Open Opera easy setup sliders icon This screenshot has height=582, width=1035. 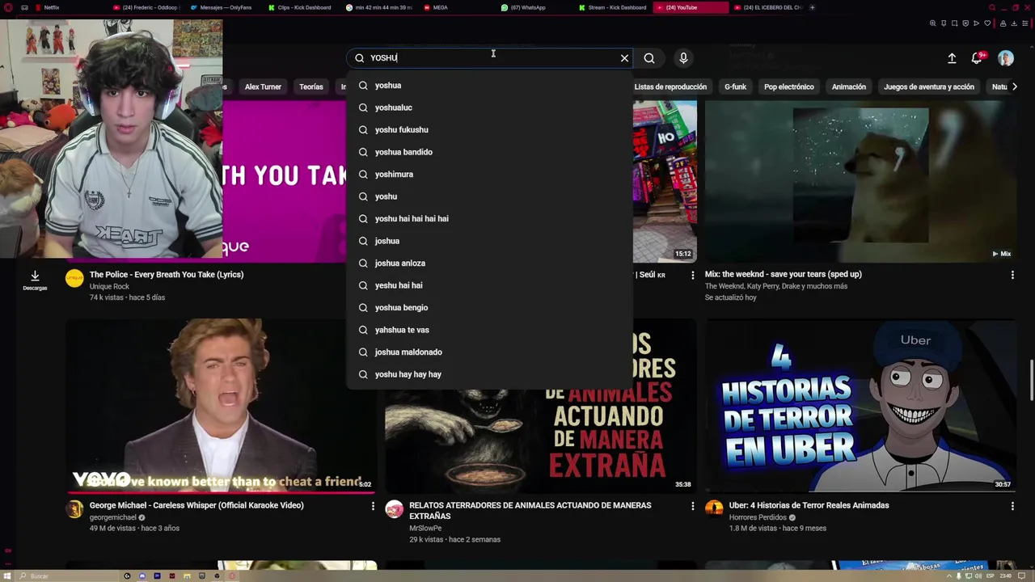click(x=1025, y=23)
